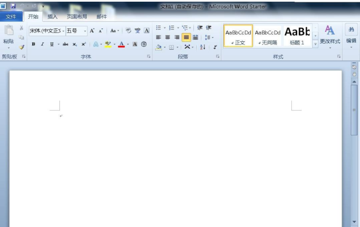The height and width of the screenshot is (227, 360).
Task: Open highlight color dropdown arrow
Action: pos(114,44)
